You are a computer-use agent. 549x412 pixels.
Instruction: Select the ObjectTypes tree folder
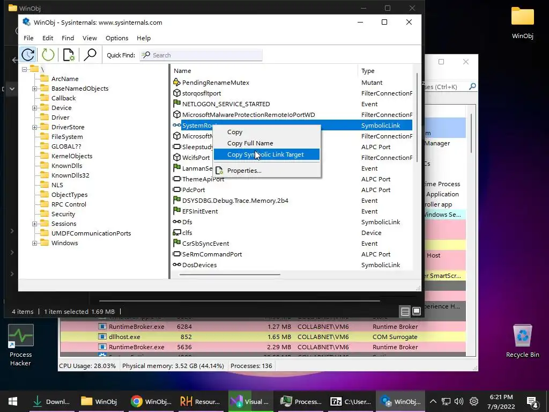click(69, 194)
